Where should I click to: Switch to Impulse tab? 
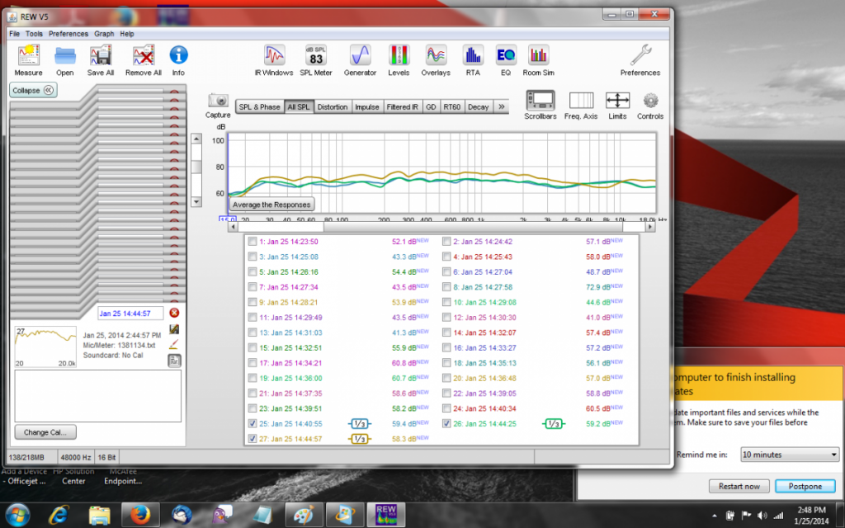click(367, 106)
